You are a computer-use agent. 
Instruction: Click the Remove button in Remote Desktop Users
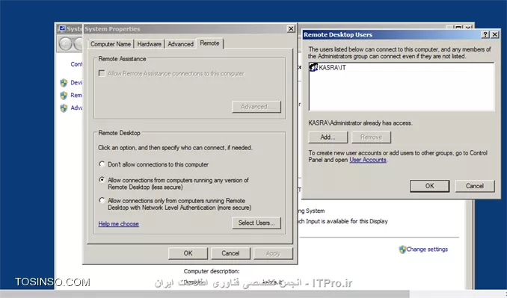click(x=371, y=137)
